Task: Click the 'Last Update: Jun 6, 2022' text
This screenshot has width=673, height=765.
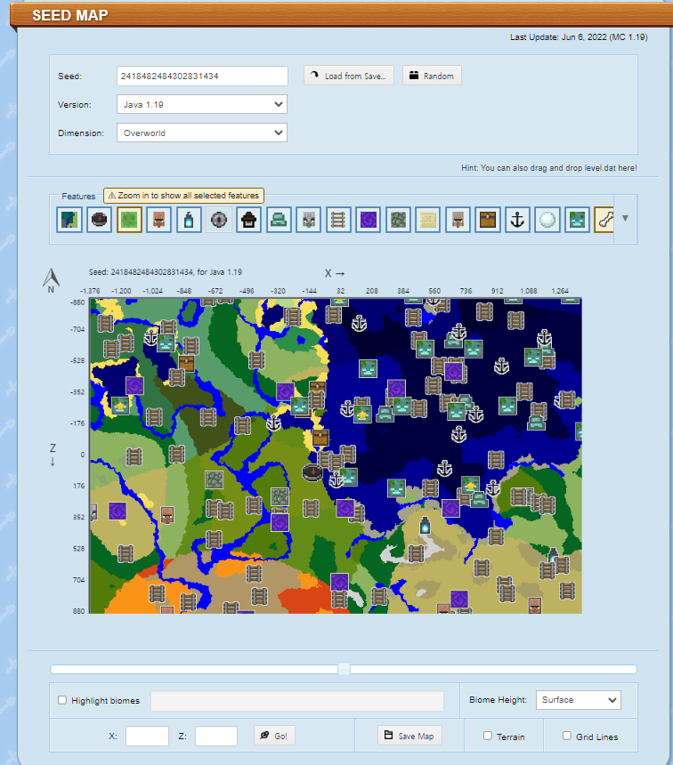Action: coord(579,37)
